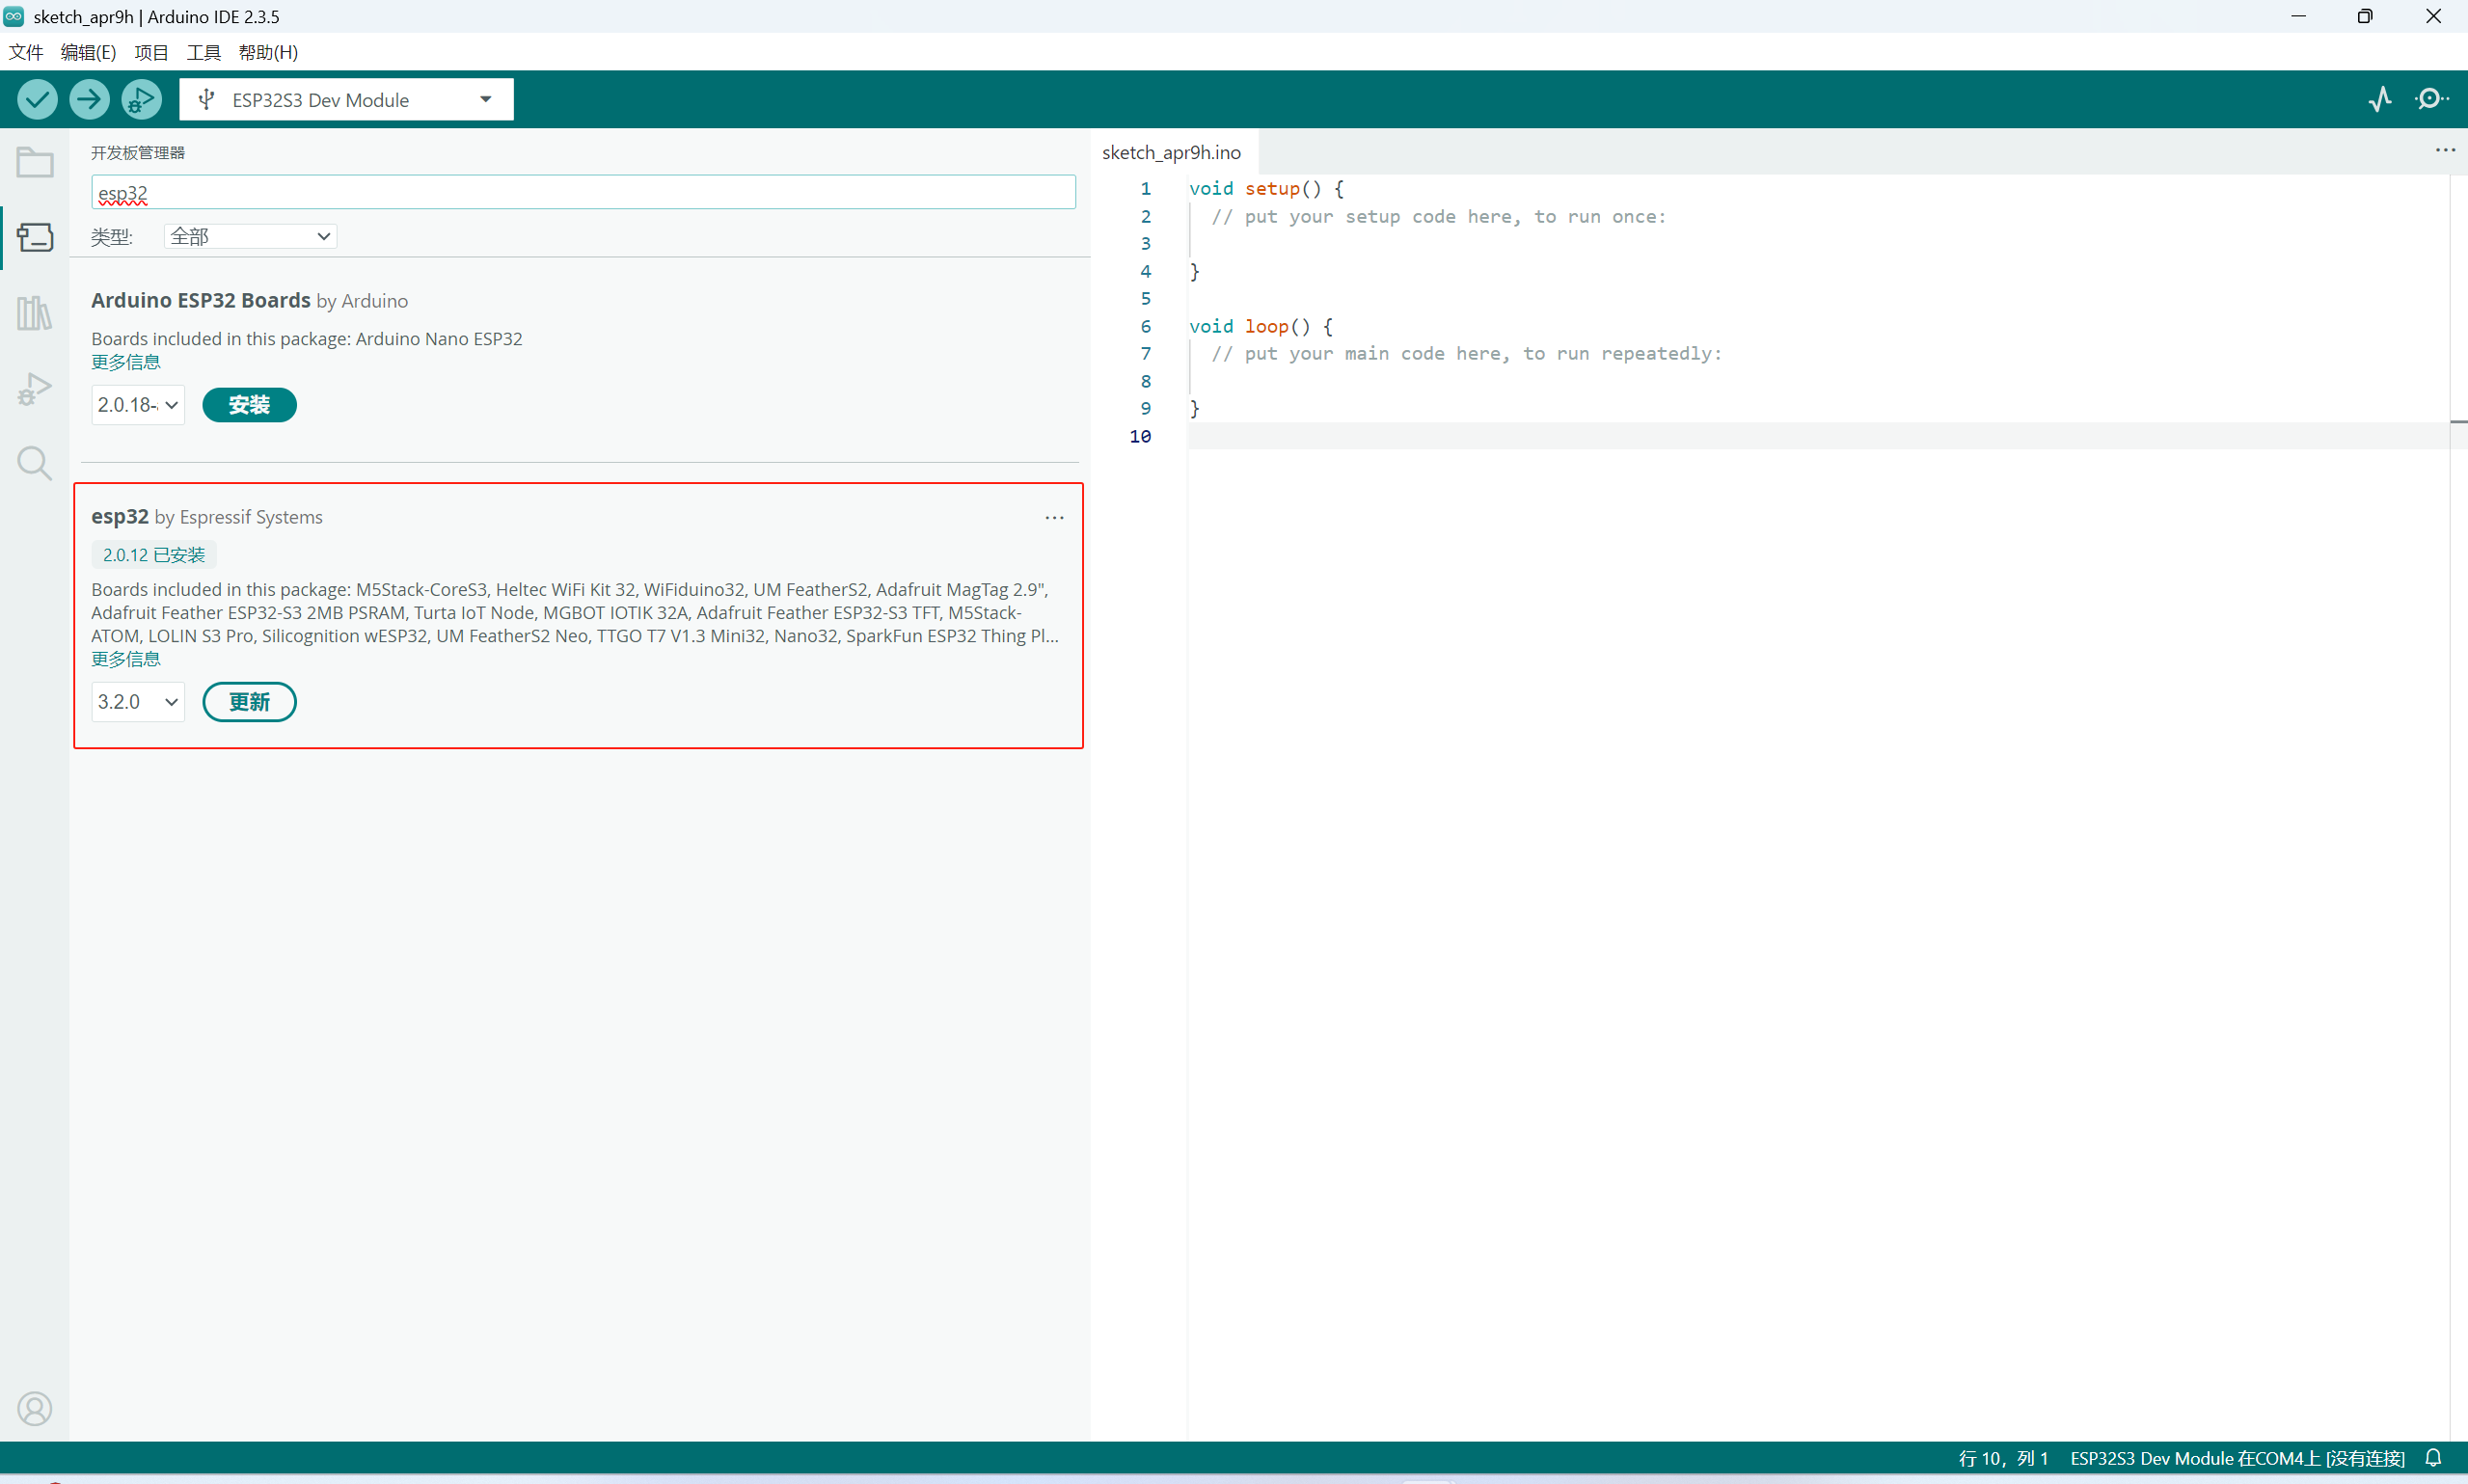Expand the type filter dropdown 全部
This screenshot has height=1484, width=2468.
250,236
